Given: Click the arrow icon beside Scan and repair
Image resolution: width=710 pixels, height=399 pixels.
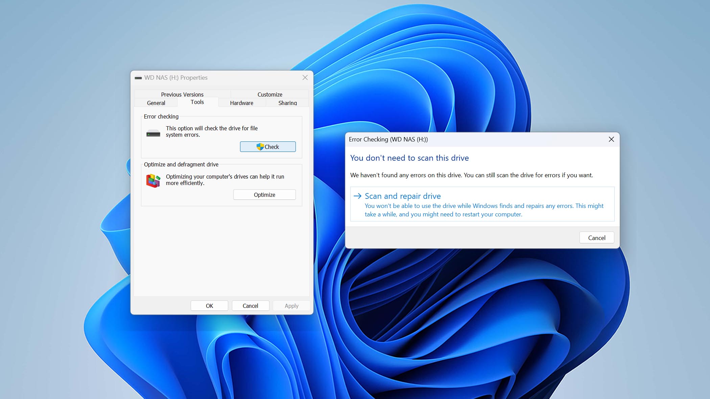Looking at the screenshot, I should (x=357, y=196).
